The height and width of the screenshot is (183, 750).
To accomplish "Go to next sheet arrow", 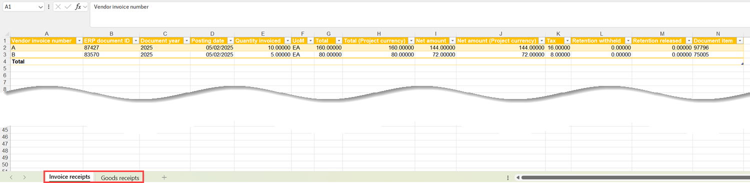I will [24, 177].
